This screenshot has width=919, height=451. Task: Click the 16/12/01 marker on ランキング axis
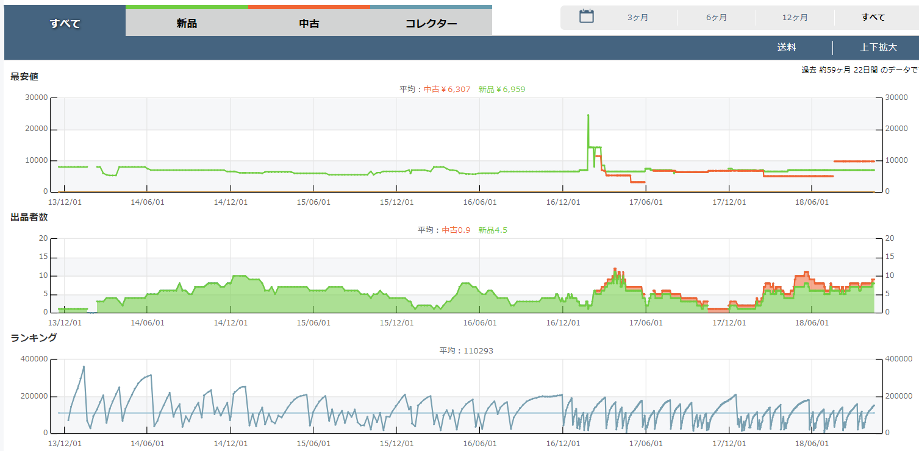click(x=562, y=443)
